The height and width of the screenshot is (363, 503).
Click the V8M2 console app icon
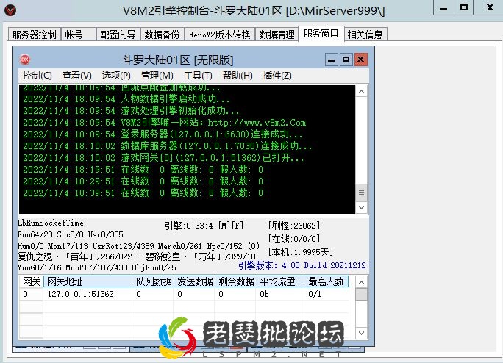[x=10, y=10]
